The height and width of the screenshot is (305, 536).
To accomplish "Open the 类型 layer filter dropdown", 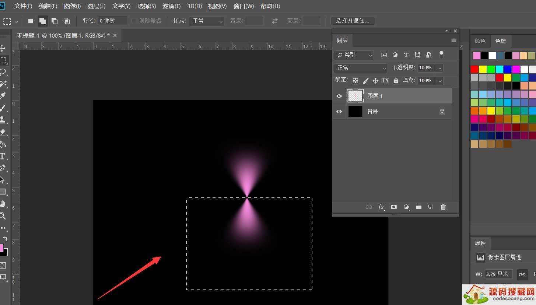I will (x=354, y=55).
